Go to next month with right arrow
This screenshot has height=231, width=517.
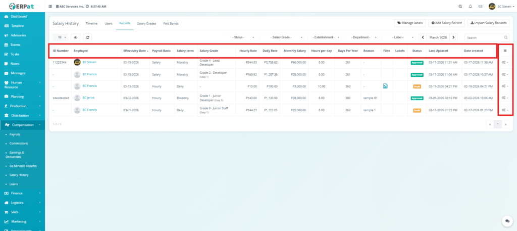coord(454,37)
